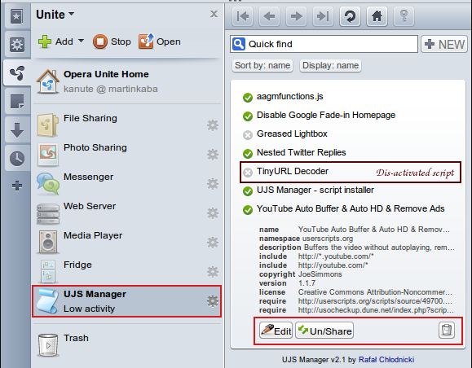Select File Sharing service
The height and width of the screenshot is (368, 472).
point(126,125)
